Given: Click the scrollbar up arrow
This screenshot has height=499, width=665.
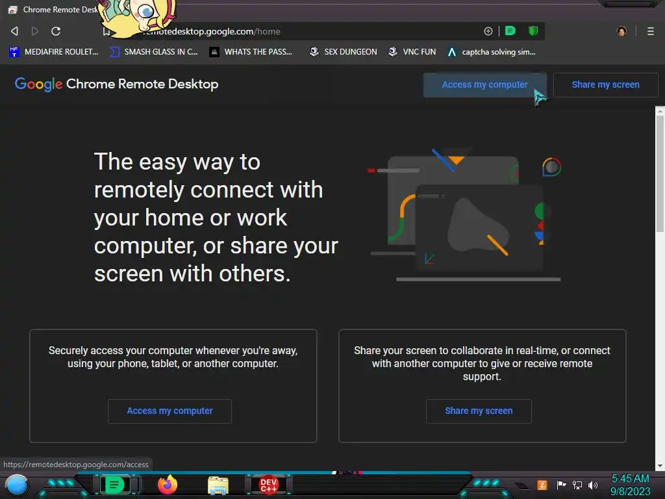Looking at the screenshot, I should (660, 111).
